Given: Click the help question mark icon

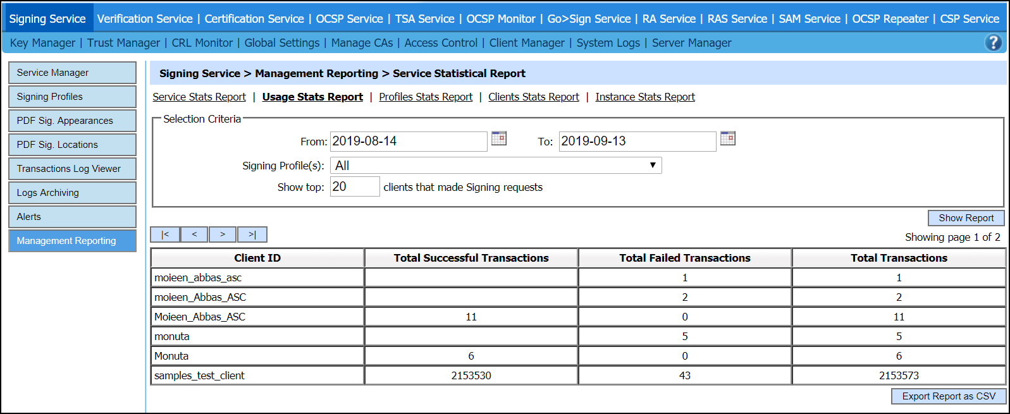Looking at the screenshot, I should coord(993,42).
